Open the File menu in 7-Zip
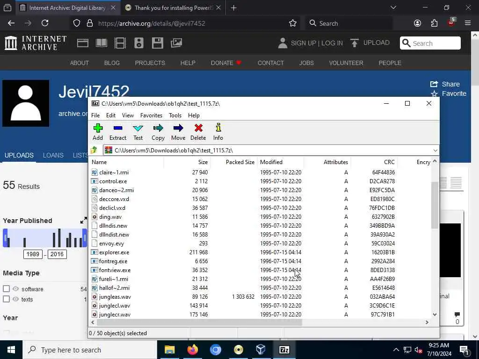 [x=95, y=115]
